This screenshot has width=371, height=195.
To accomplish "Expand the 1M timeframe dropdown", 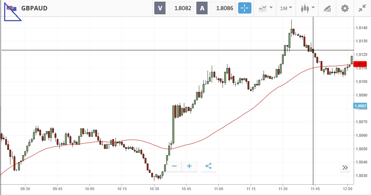I will coord(286,8).
